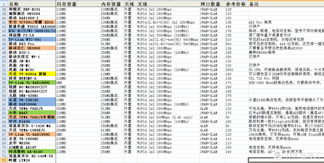The height and width of the screenshot is (163, 324).
Task: Select the blue cell 移动 RAX3000Q
Action: point(32,104)
